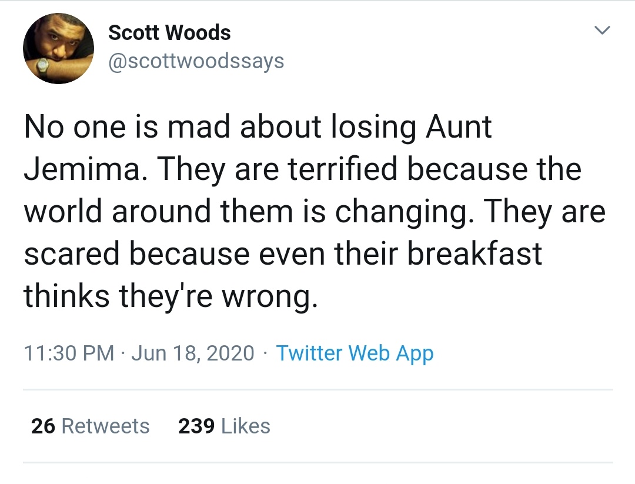635x484 pixels.
Task: Click the Jun 18, 2020 date
Action: point(193,353)
